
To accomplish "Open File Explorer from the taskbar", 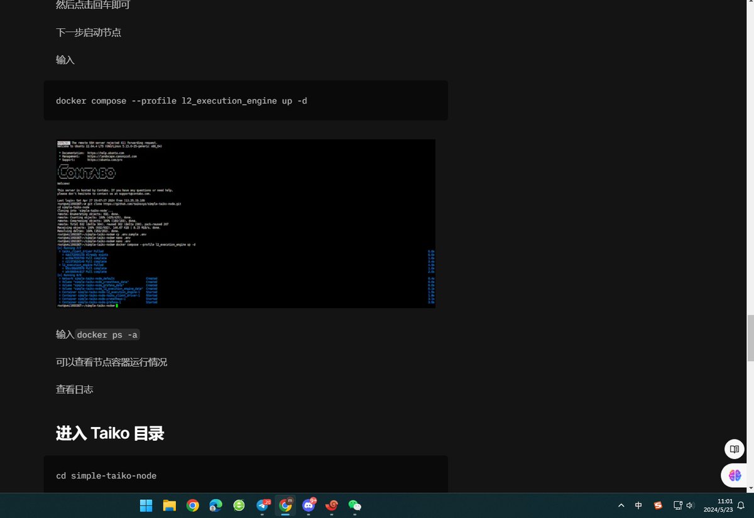I will (x=169, y=505).
